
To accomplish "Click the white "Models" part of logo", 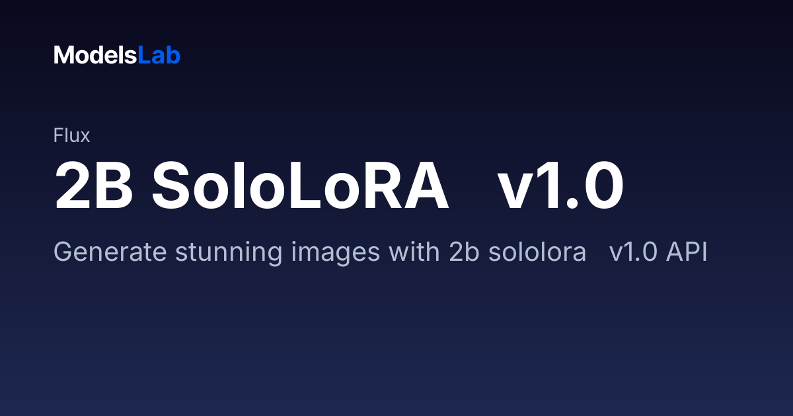I will point(96,55).
